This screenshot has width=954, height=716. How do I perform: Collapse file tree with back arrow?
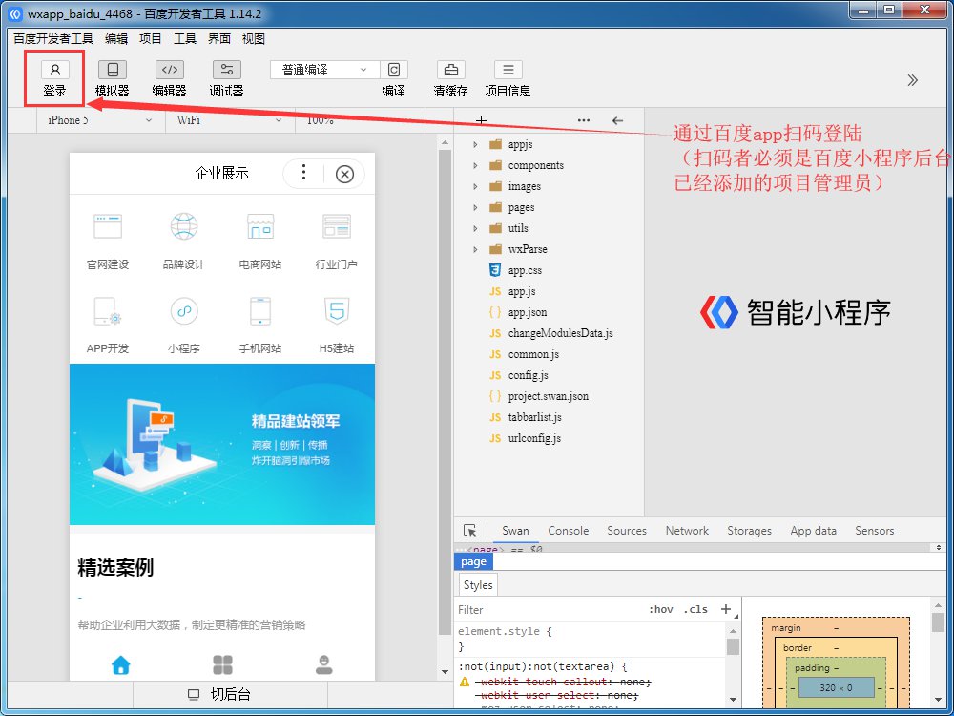tap(617, 120)
